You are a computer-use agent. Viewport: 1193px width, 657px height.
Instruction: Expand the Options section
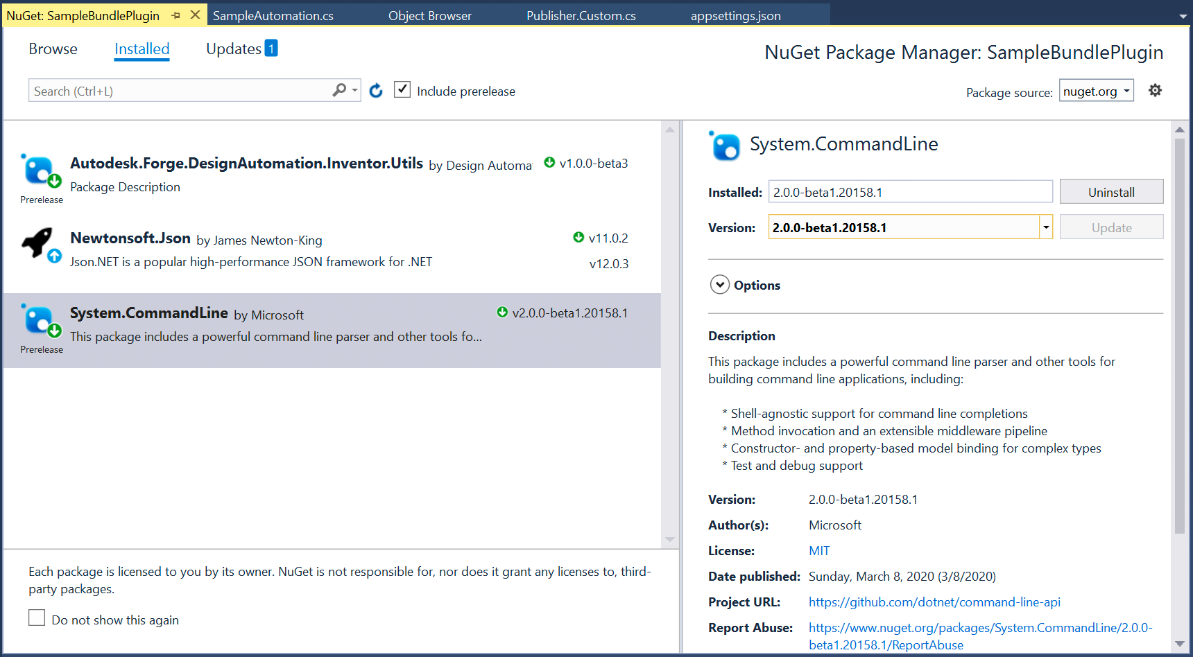[720, 285]
